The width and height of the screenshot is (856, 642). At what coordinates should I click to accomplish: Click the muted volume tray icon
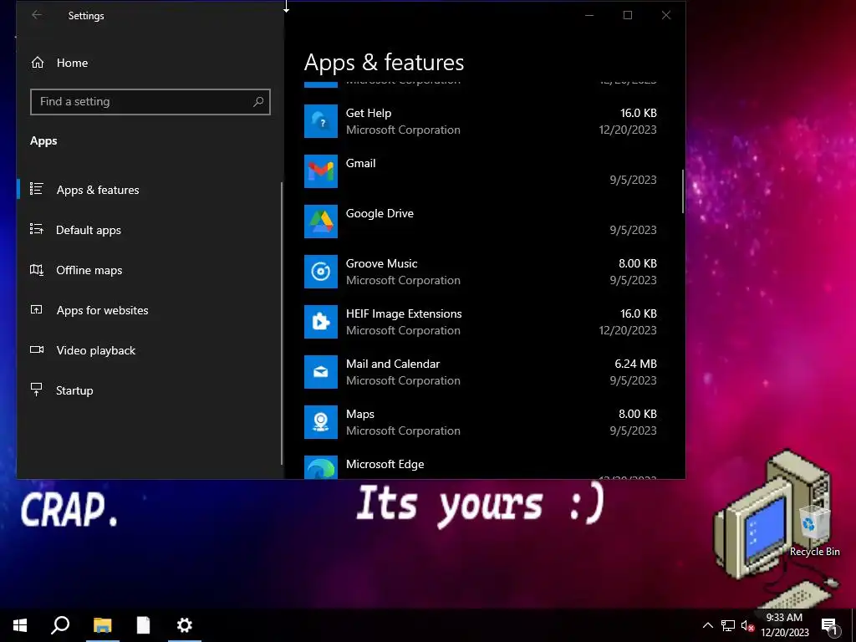(747, 625)
